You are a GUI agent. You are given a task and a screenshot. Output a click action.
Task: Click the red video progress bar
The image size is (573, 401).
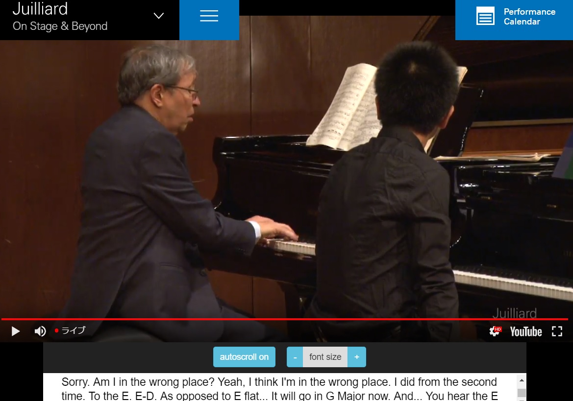point(284,319)
